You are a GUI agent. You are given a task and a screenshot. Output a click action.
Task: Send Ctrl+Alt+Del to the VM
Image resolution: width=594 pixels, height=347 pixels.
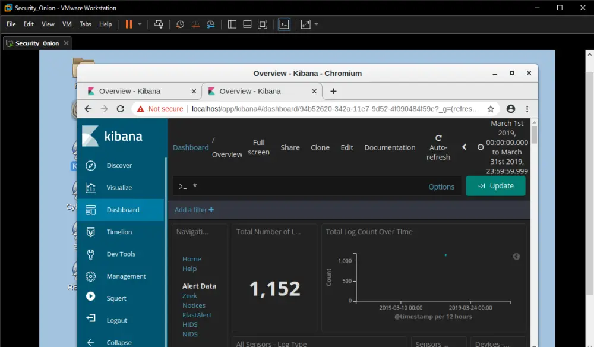[159, 24]
